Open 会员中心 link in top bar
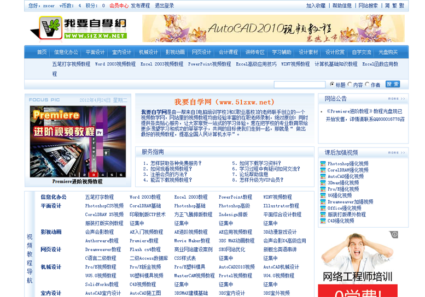Screen dimensions: 425x297 click(x=119, y=5)
